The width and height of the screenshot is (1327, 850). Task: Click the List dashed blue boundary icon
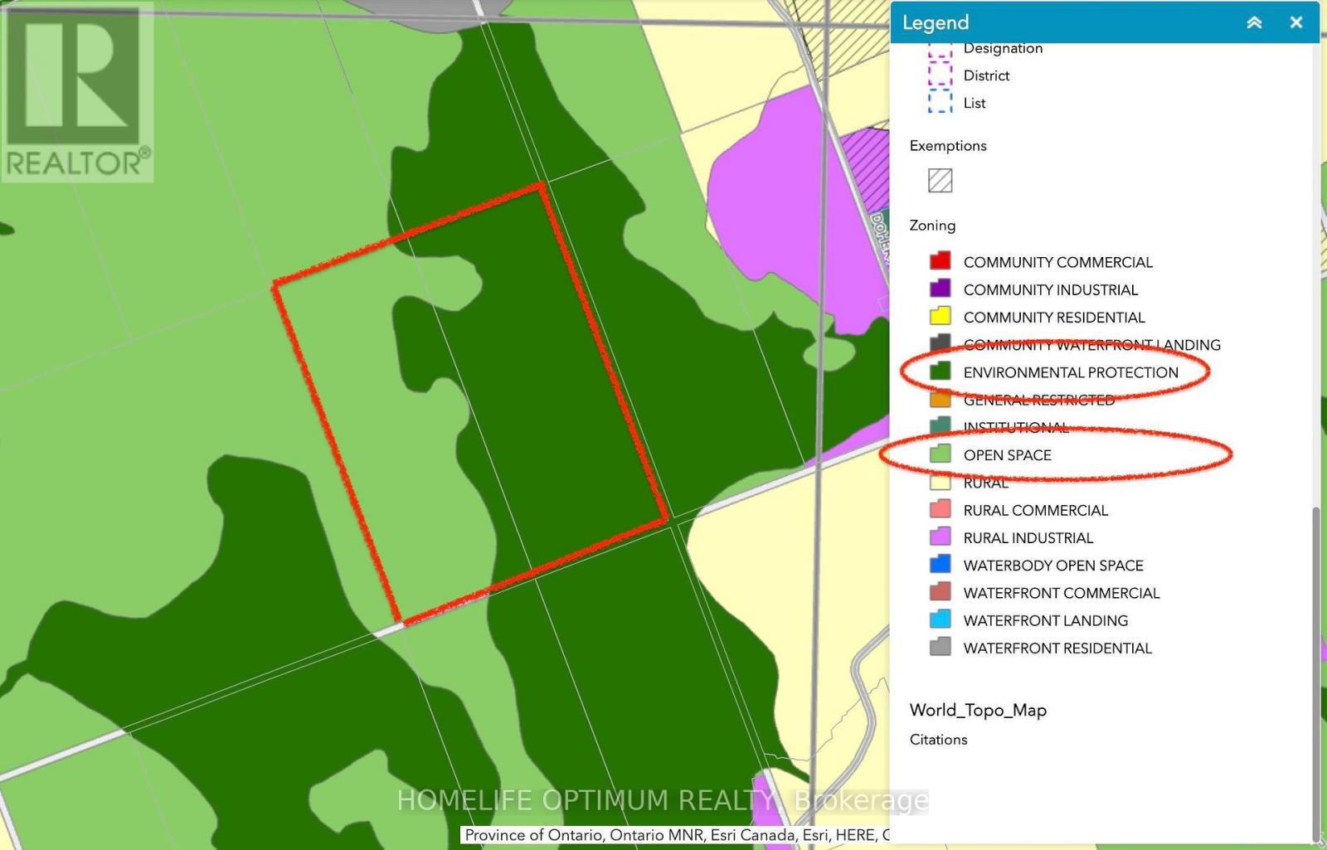[940, 102]
